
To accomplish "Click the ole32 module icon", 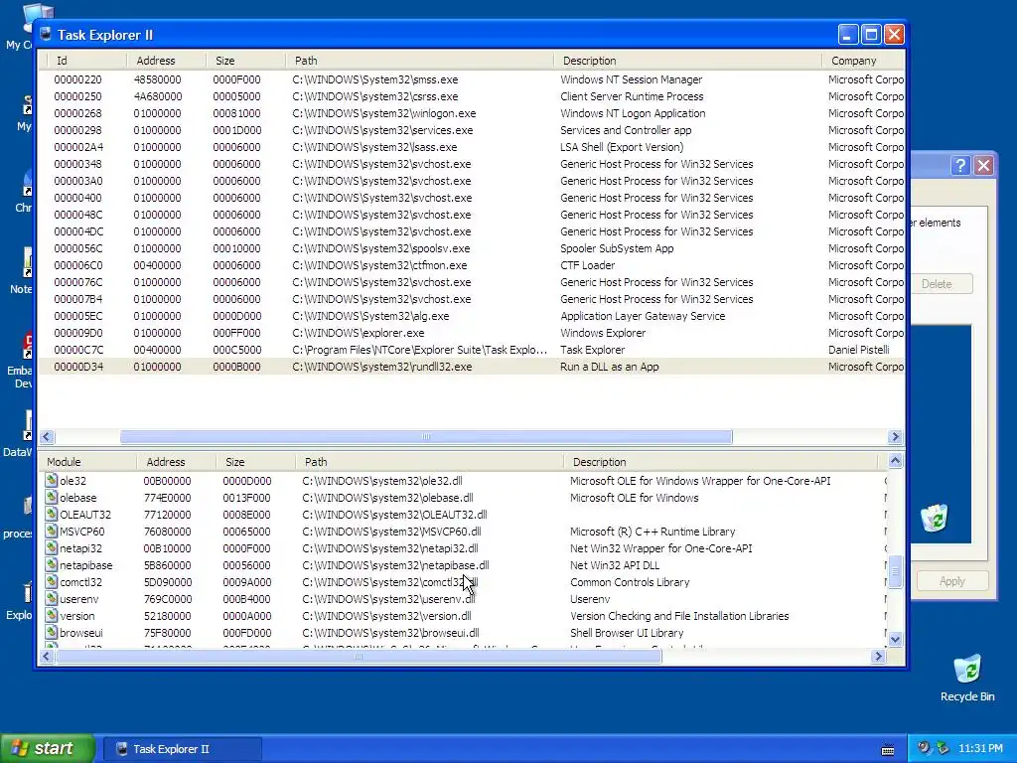I will pos(52,480).
